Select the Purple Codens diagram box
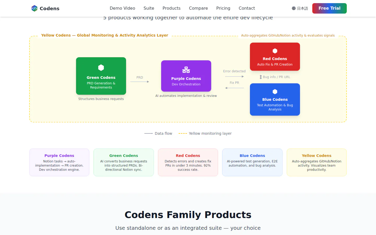 point(186,76)
